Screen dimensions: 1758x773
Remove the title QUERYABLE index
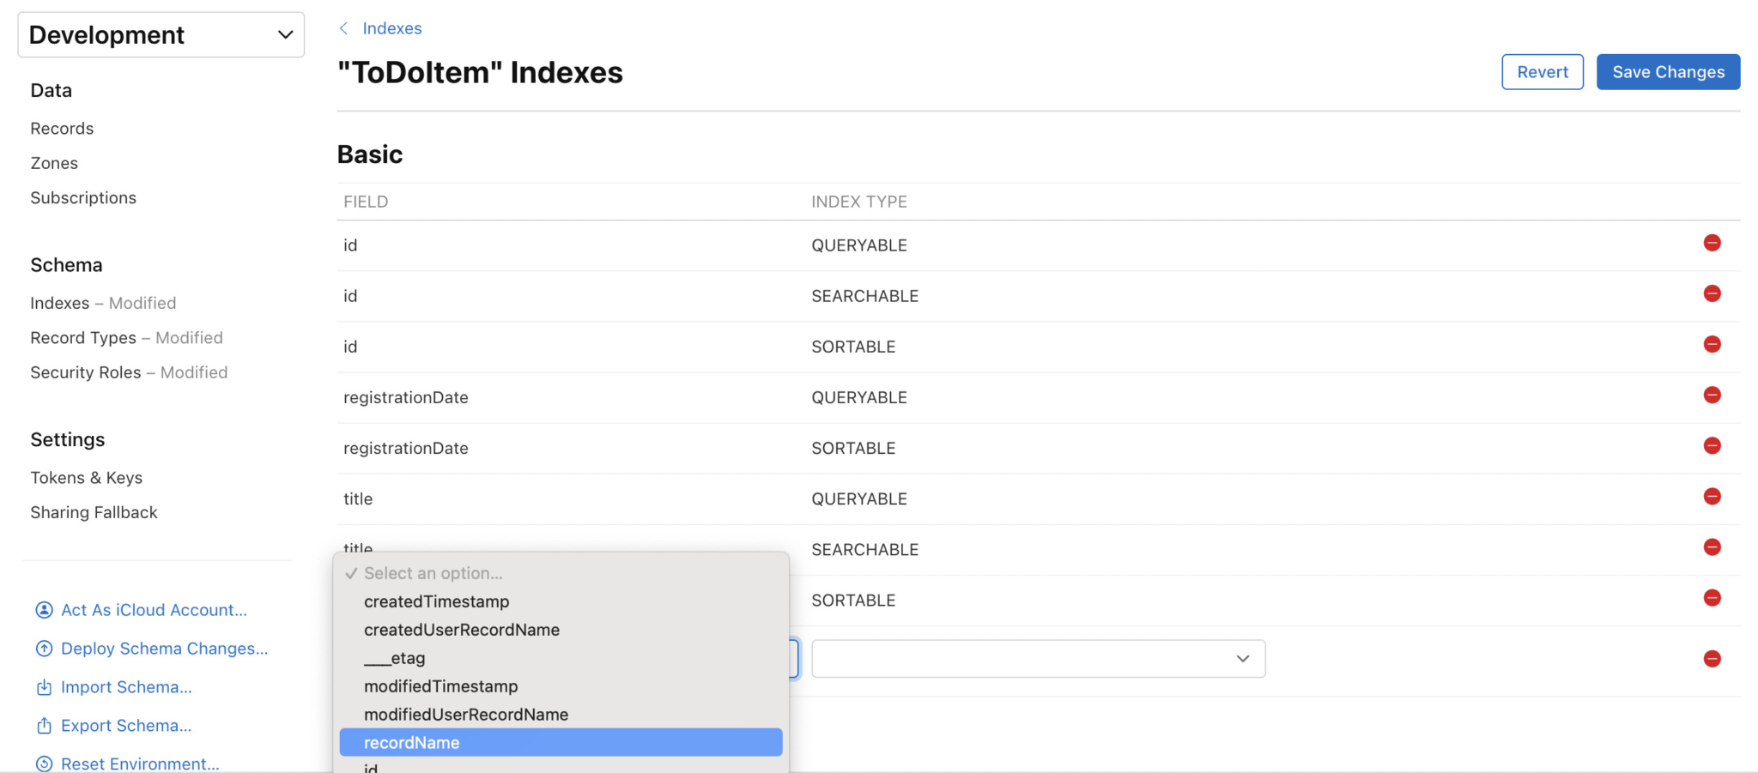click(1712, 497)
